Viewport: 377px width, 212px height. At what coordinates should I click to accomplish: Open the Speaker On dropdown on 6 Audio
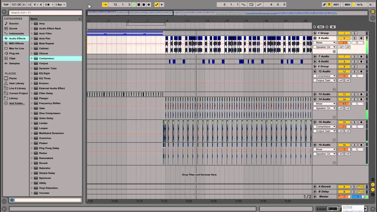pyautogui.click(x=325, y=47)
